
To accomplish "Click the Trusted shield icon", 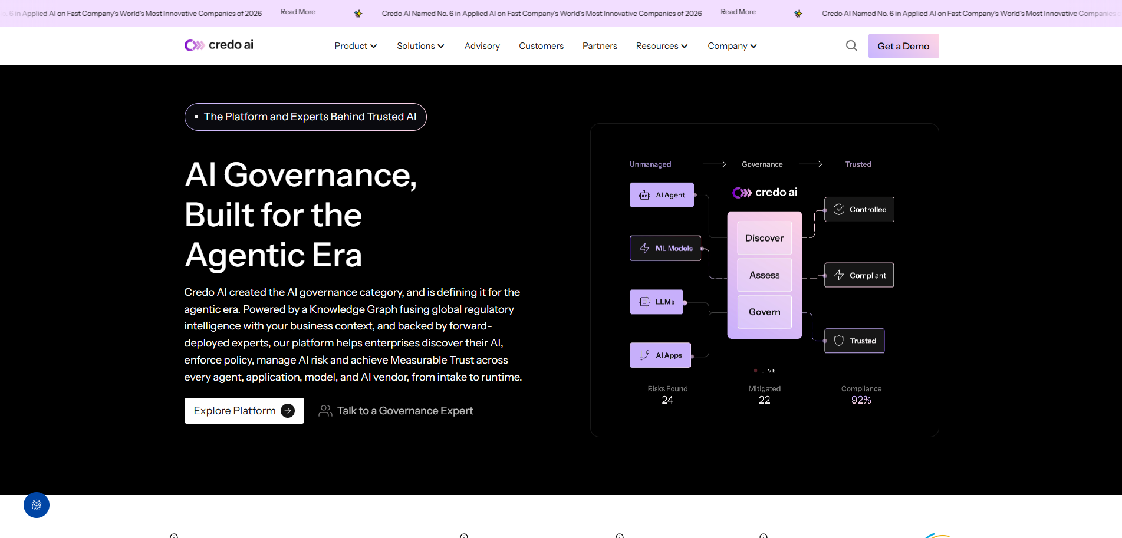I will pos(839,341).
